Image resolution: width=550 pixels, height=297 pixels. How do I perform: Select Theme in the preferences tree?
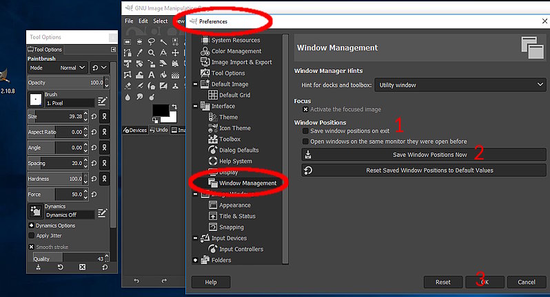228,118
